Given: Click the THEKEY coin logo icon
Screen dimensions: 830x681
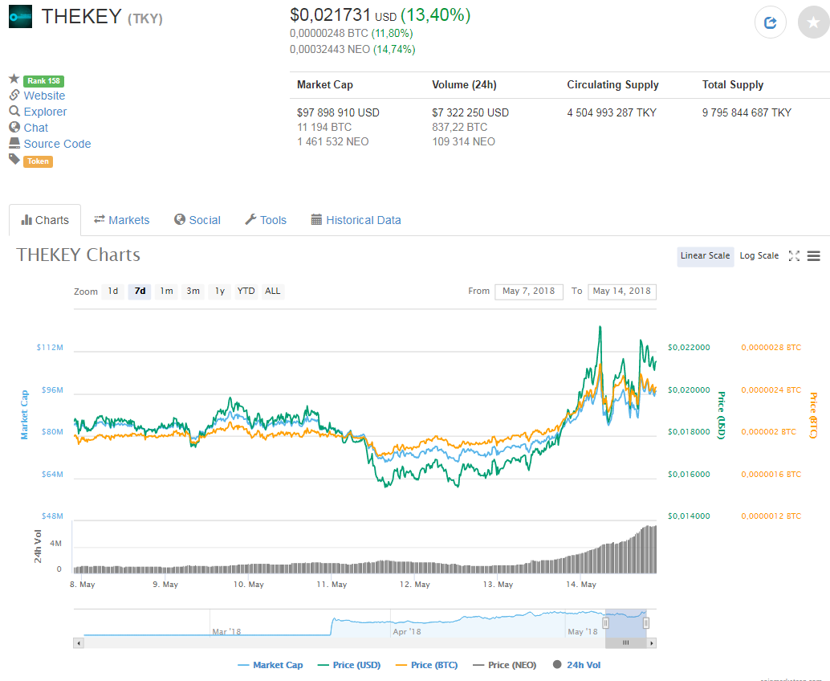Looking at the screenshot, I should tap(20, 16).
